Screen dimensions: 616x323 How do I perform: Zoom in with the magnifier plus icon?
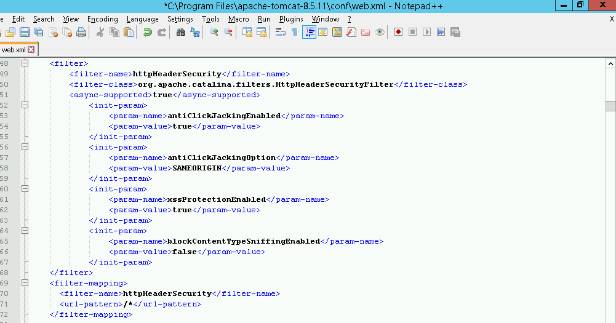[x=214, y=32]
